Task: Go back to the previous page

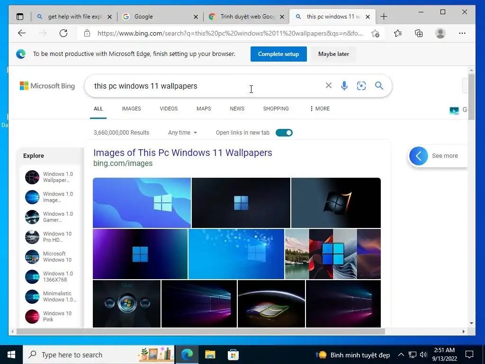Action: click(x=22, y=33)
